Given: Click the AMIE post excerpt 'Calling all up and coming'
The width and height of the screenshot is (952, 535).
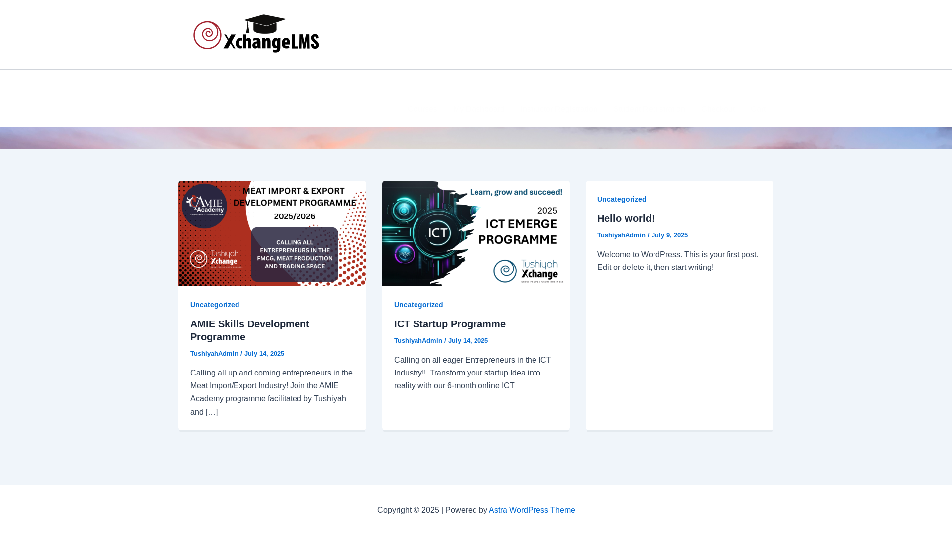Looking at the screenshot, I should 272,392.
